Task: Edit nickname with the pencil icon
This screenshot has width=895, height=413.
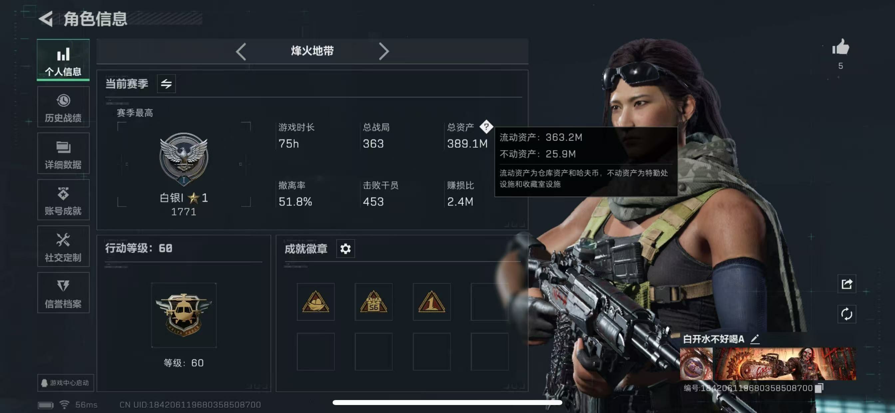Action: pos(754,339)
